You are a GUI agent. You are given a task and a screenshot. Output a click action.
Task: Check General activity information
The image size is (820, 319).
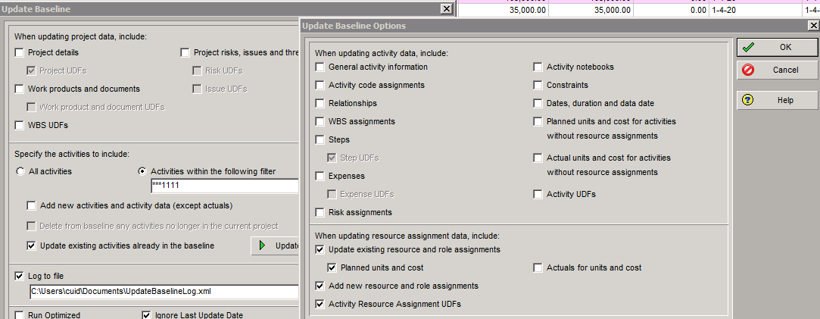(320, 67)
